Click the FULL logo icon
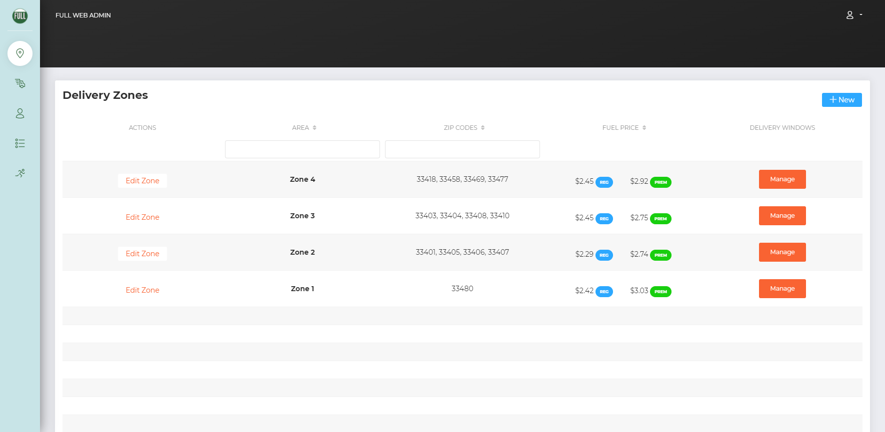Screen dimensions: 885x432 point(20,16)
